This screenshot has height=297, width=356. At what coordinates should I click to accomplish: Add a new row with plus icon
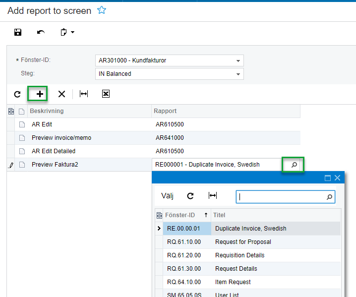pos(40,94)
